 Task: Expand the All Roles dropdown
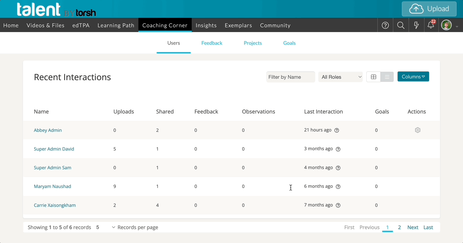[x=341, y=77]
